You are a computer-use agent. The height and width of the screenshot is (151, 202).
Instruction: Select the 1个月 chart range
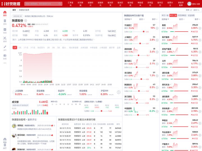pos(26,48)
